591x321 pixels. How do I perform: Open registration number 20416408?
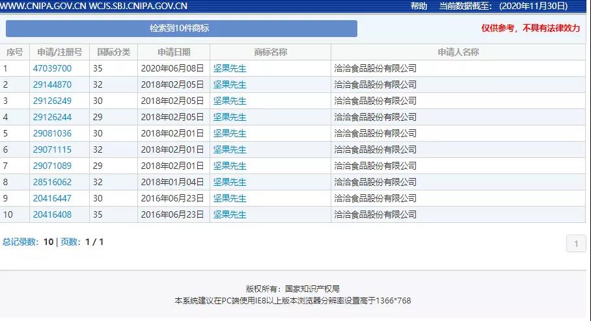[x=52, y=214]
